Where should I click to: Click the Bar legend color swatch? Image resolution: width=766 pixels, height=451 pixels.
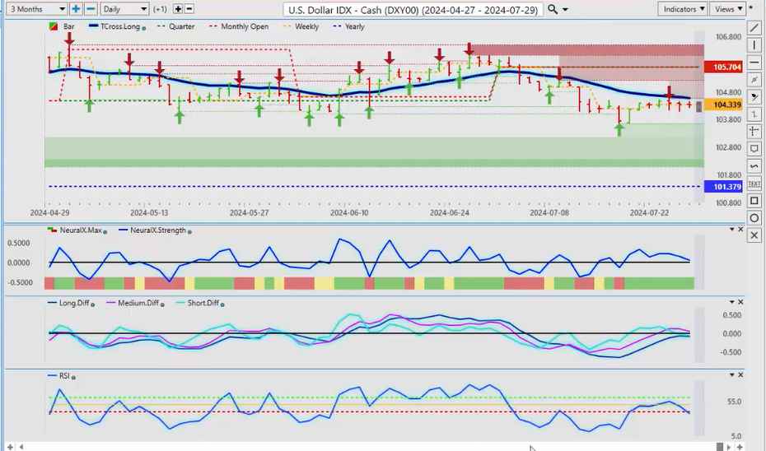(x=54, y=26)
